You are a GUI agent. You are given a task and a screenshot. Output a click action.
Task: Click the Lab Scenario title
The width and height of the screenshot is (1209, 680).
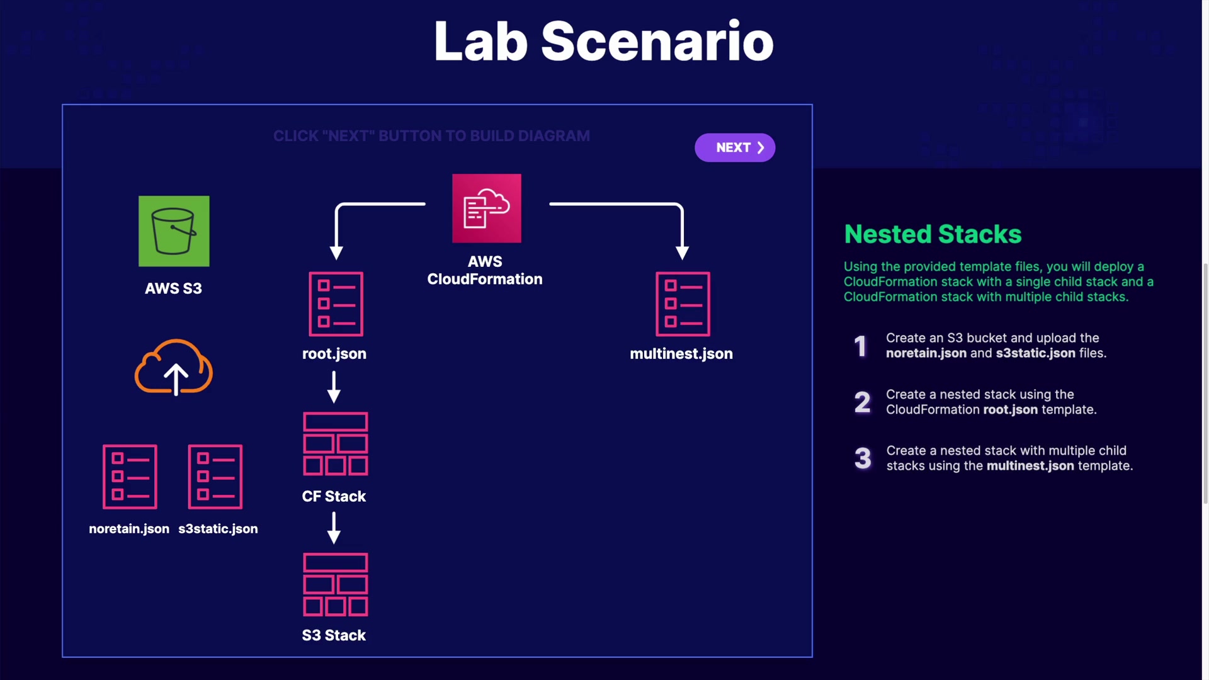point(603,42)
